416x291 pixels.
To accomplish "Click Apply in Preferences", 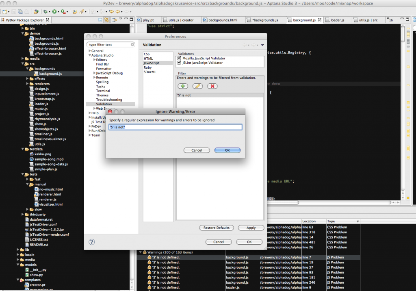I will 251,228.
